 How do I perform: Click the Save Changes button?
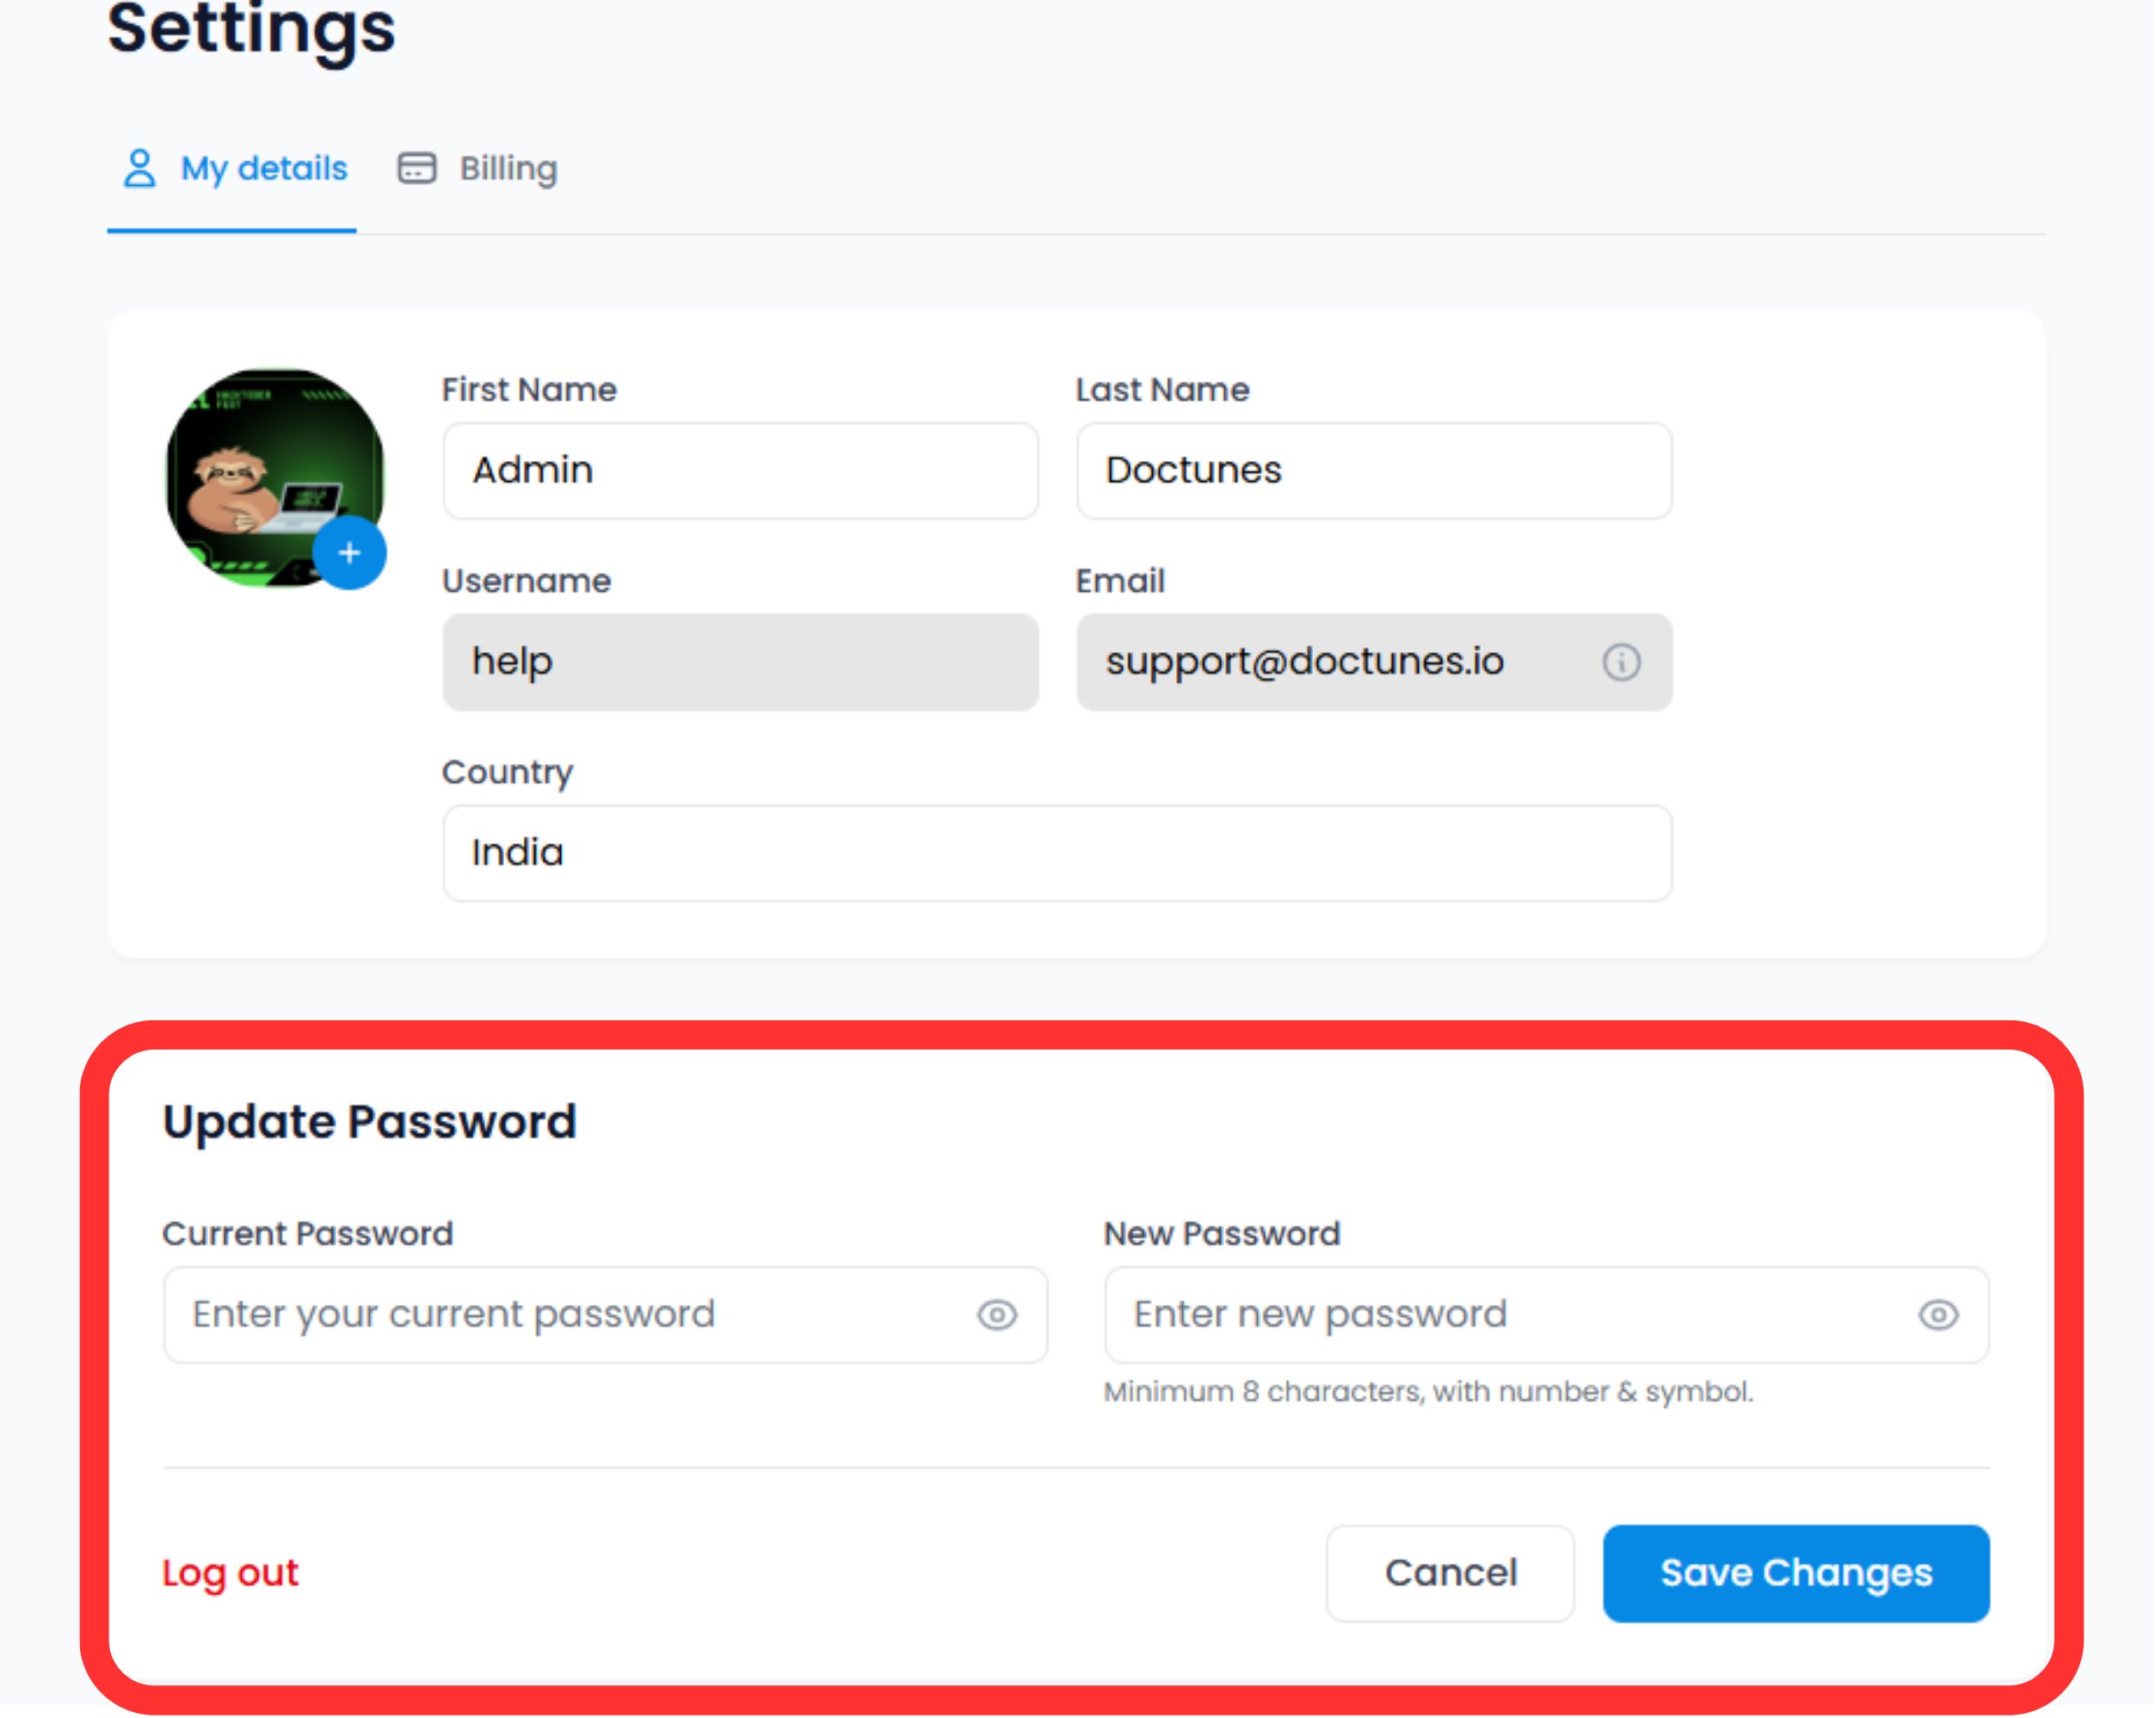(1795, 1573)
